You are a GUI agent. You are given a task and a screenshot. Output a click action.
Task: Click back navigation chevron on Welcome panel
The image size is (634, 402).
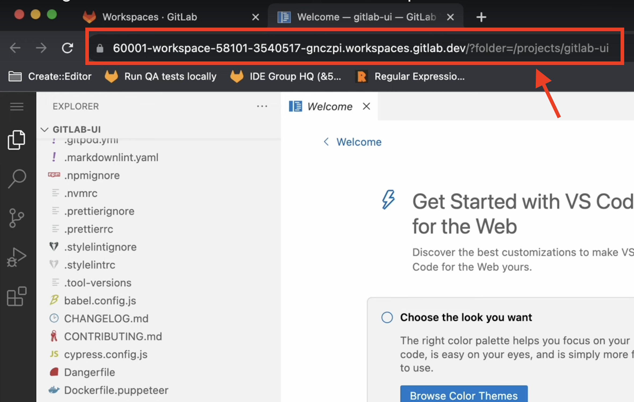point(326,142)
